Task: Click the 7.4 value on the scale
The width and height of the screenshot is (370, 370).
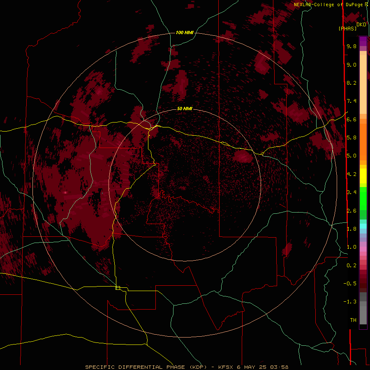Action: coord(351,101)
